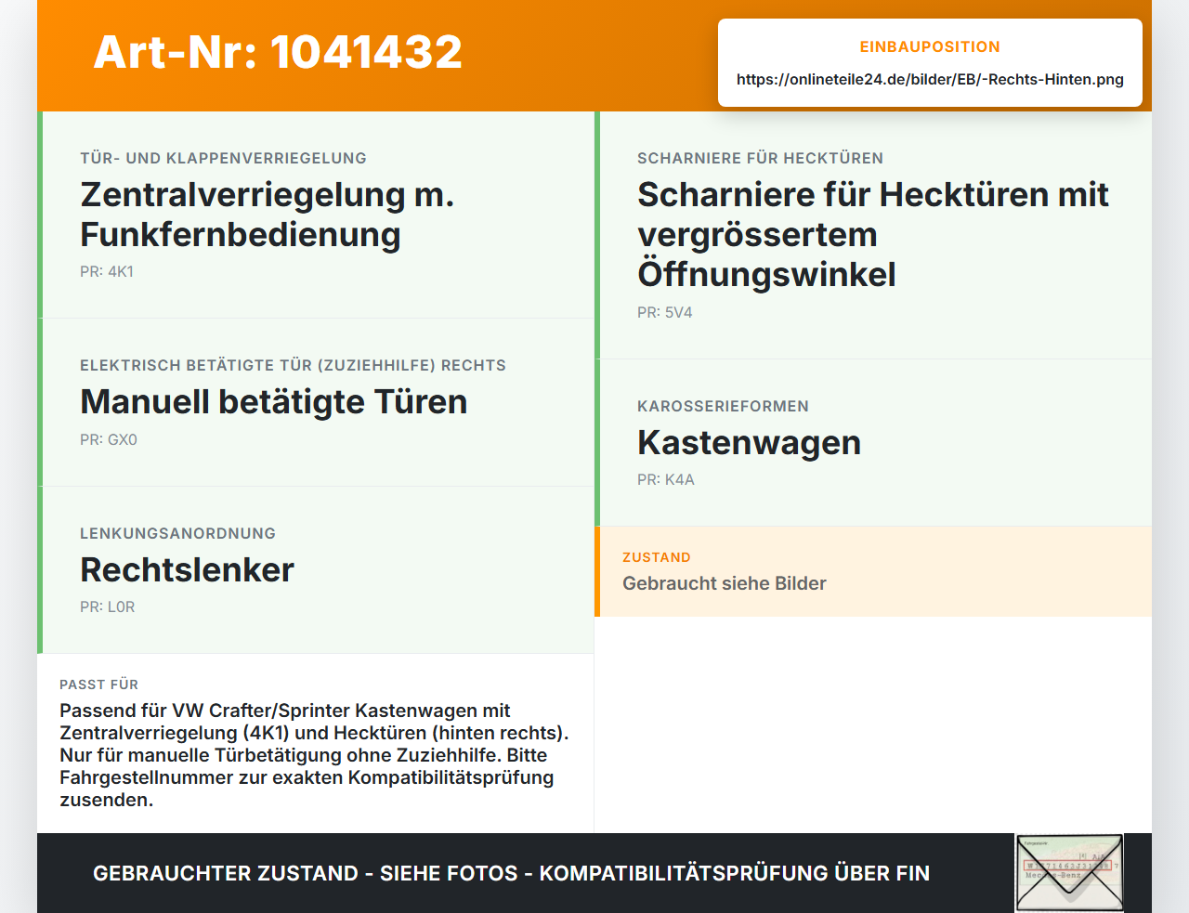Click the Art-Nr: 1041432 heading

point(278,52)
